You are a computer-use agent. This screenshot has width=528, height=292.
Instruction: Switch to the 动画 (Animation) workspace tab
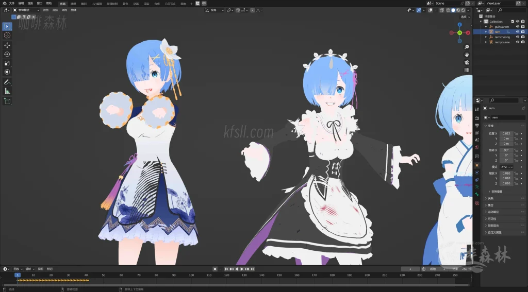click(136, 4)
